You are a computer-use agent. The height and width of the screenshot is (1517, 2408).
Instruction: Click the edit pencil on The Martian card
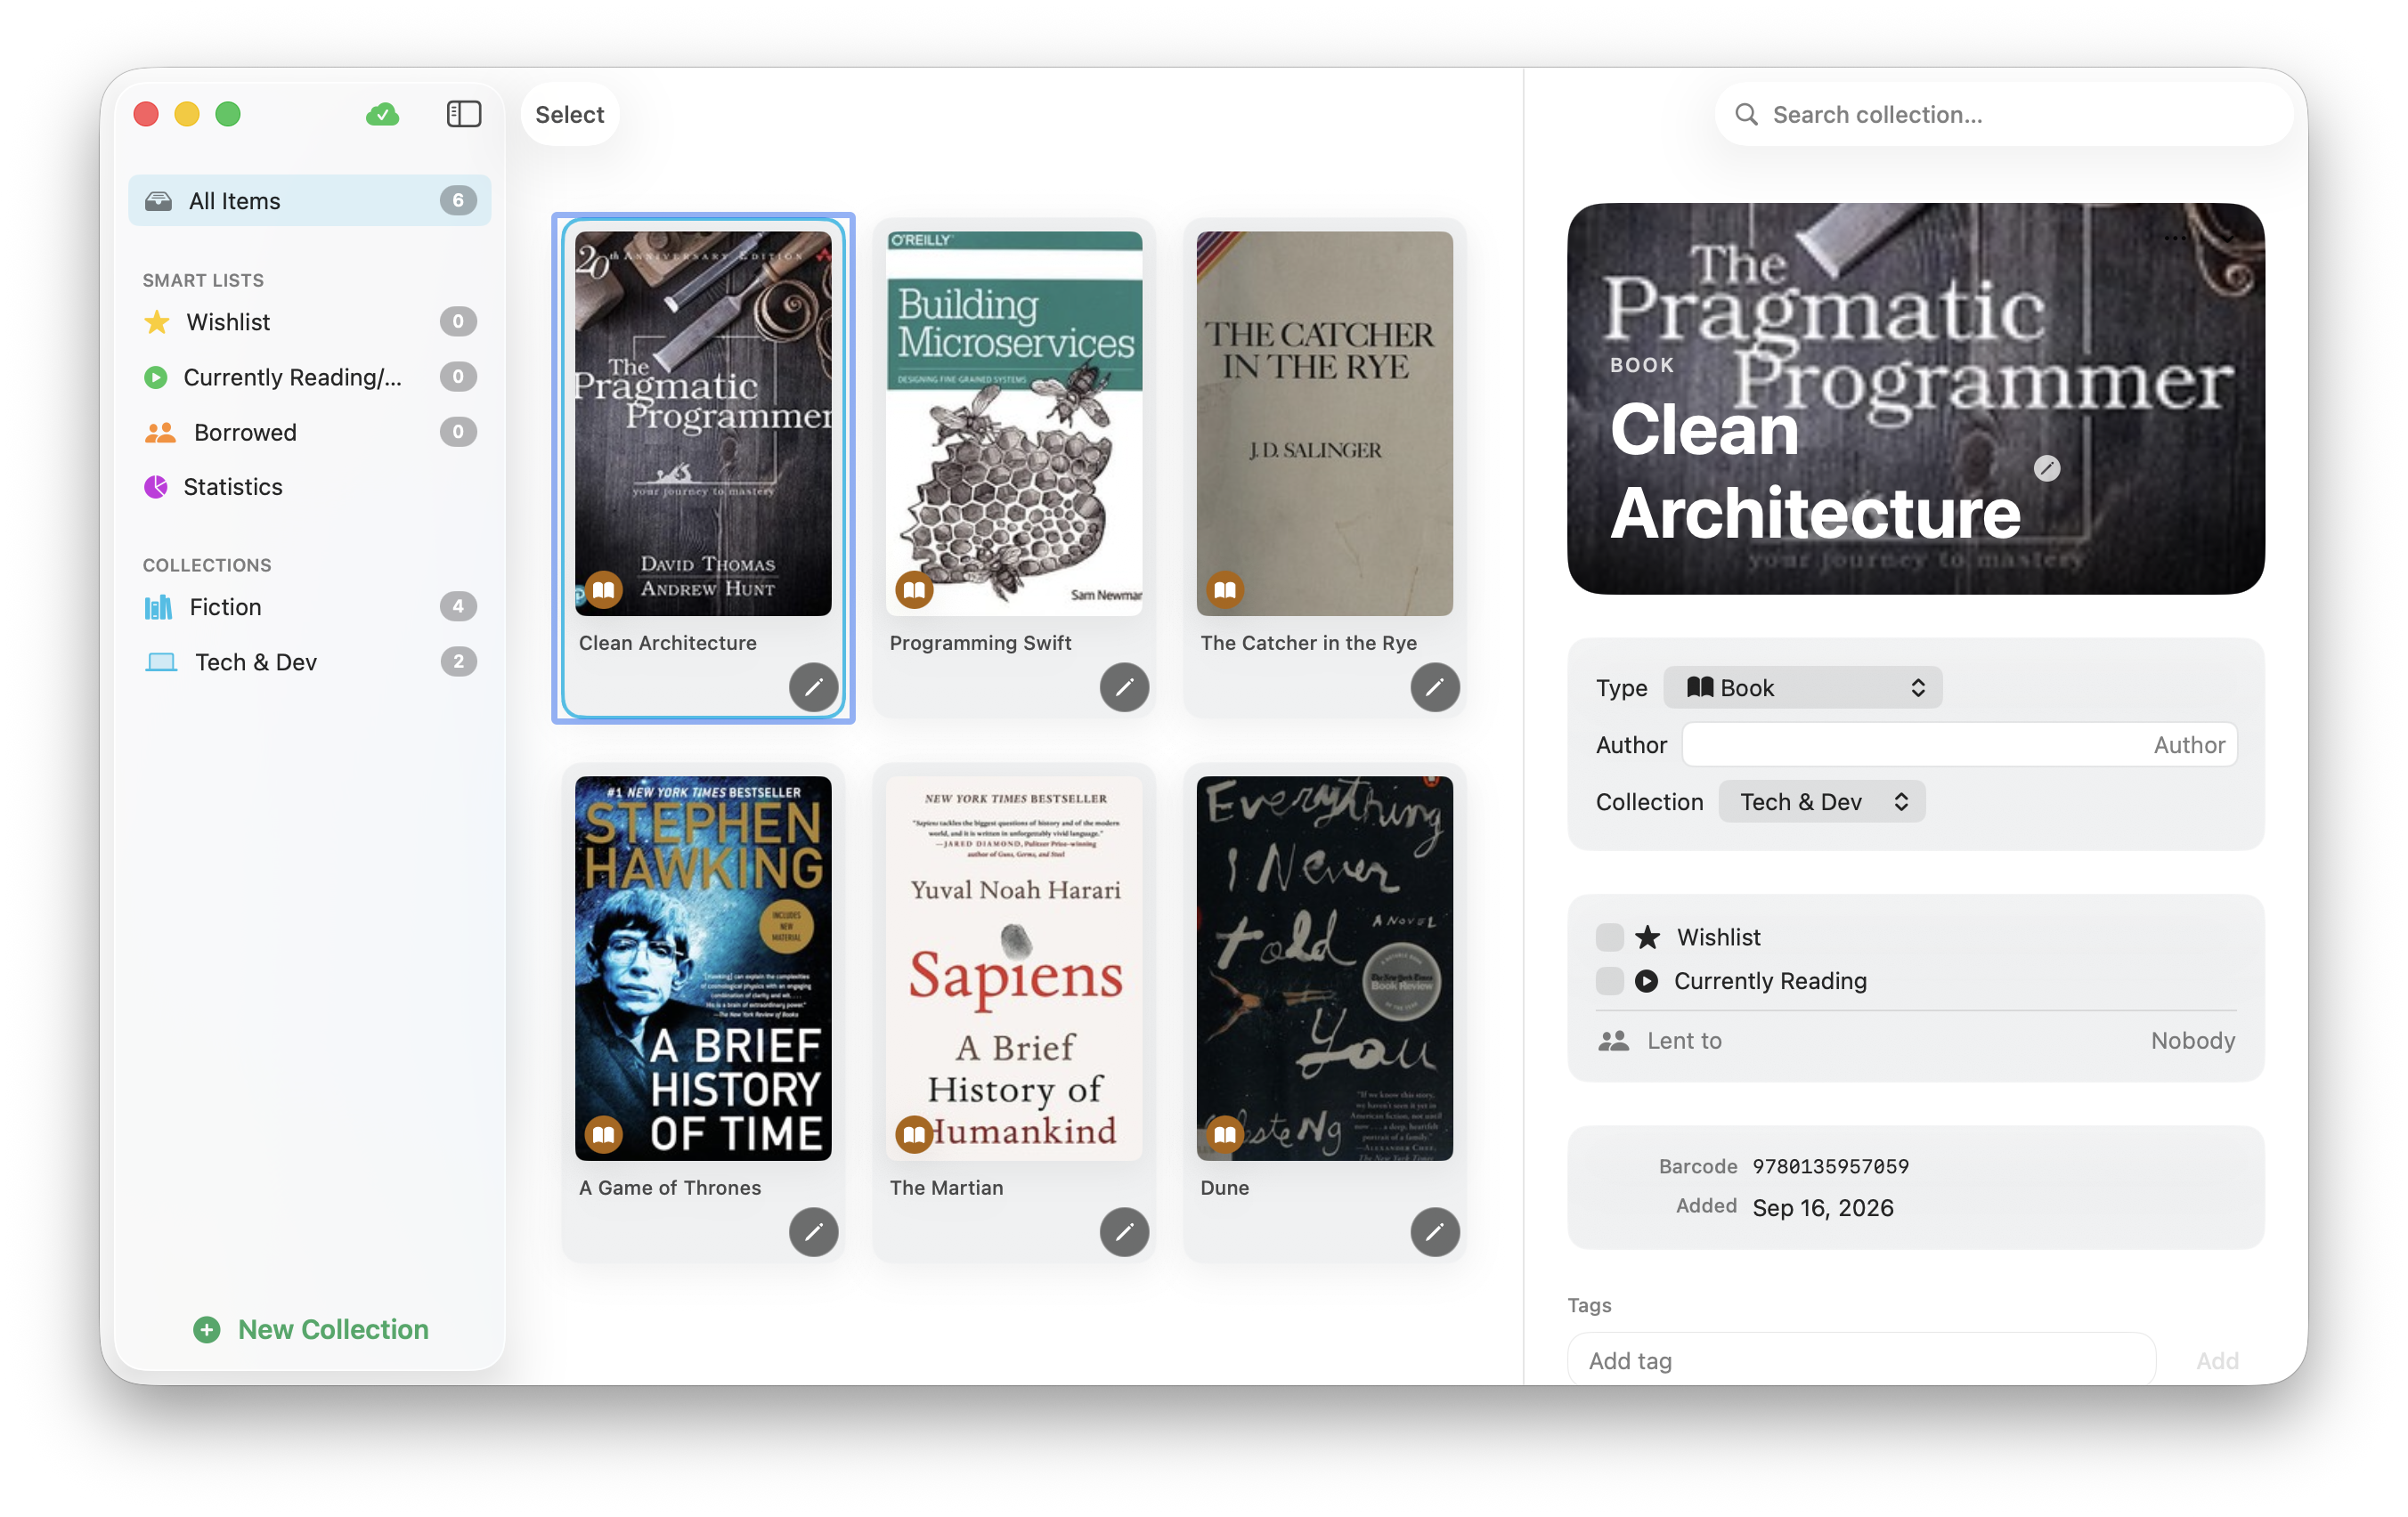1124,1231
